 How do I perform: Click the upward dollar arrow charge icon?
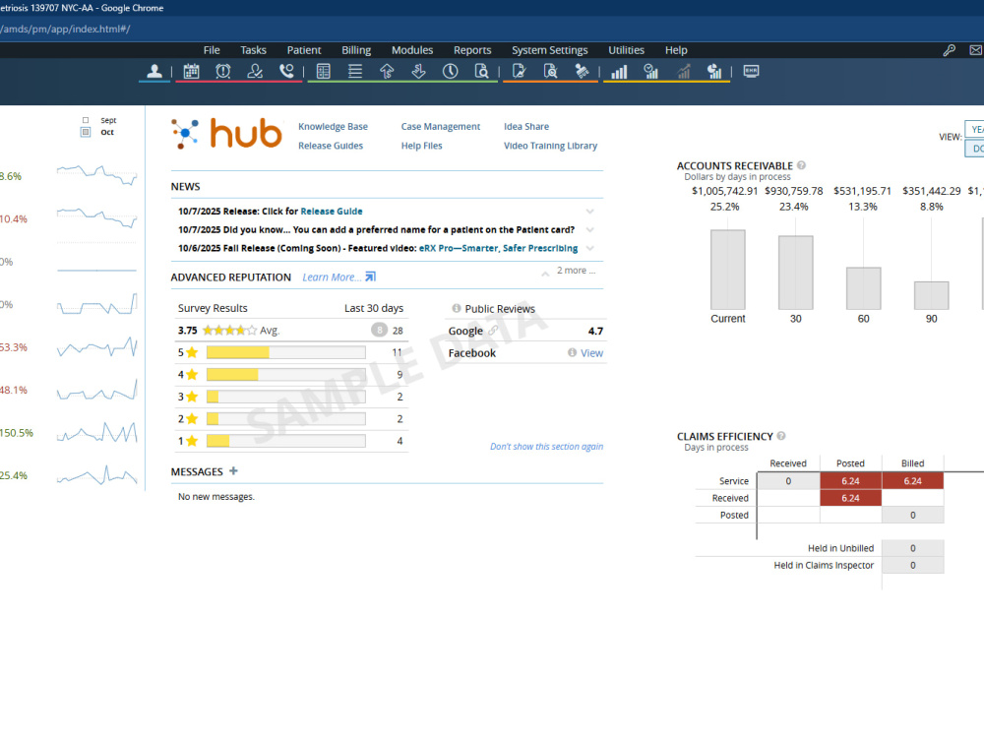pyautogui.click(x=387, y=72)
